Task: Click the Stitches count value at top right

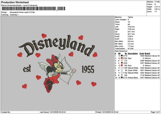Action: click(157, 2)
